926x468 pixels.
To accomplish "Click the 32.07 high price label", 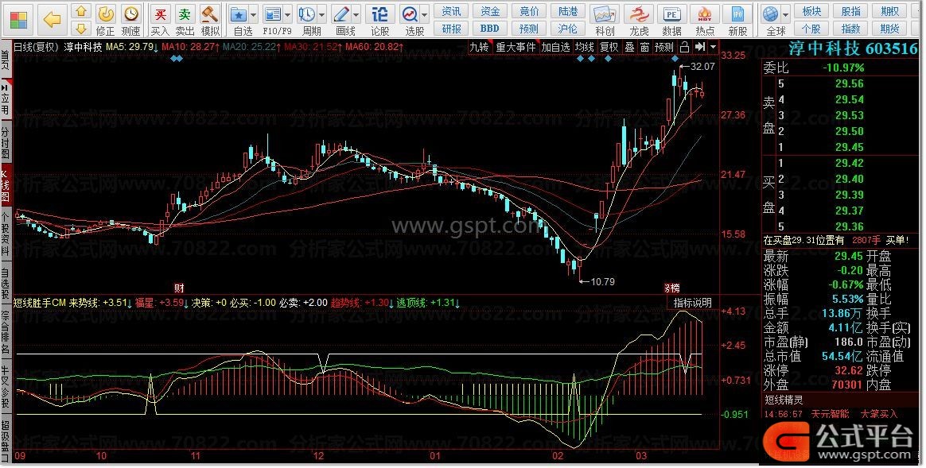I will pos(702,67).
